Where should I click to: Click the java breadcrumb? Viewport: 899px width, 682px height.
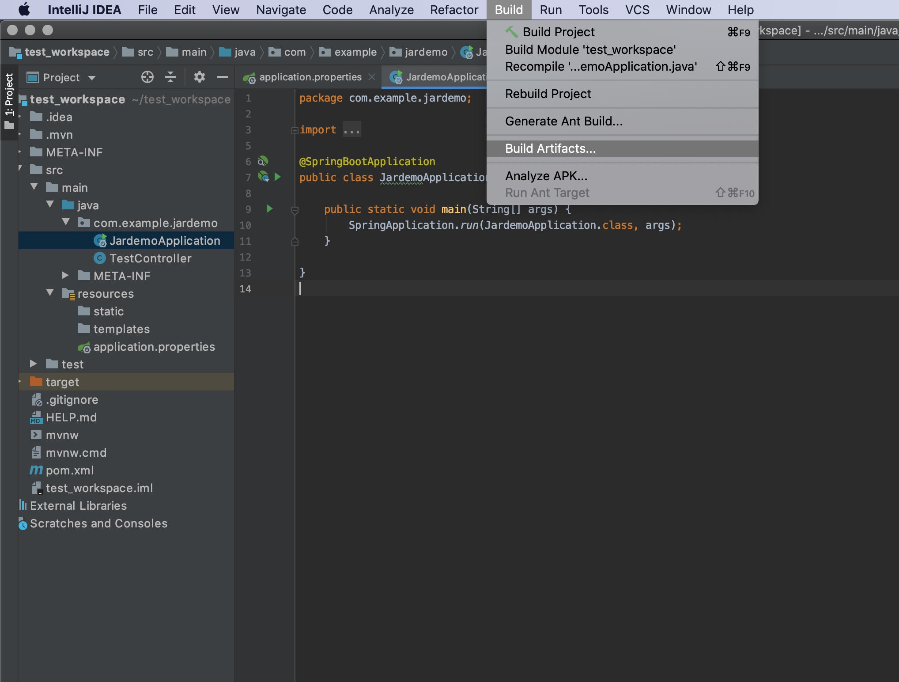(x=238, y=52)
